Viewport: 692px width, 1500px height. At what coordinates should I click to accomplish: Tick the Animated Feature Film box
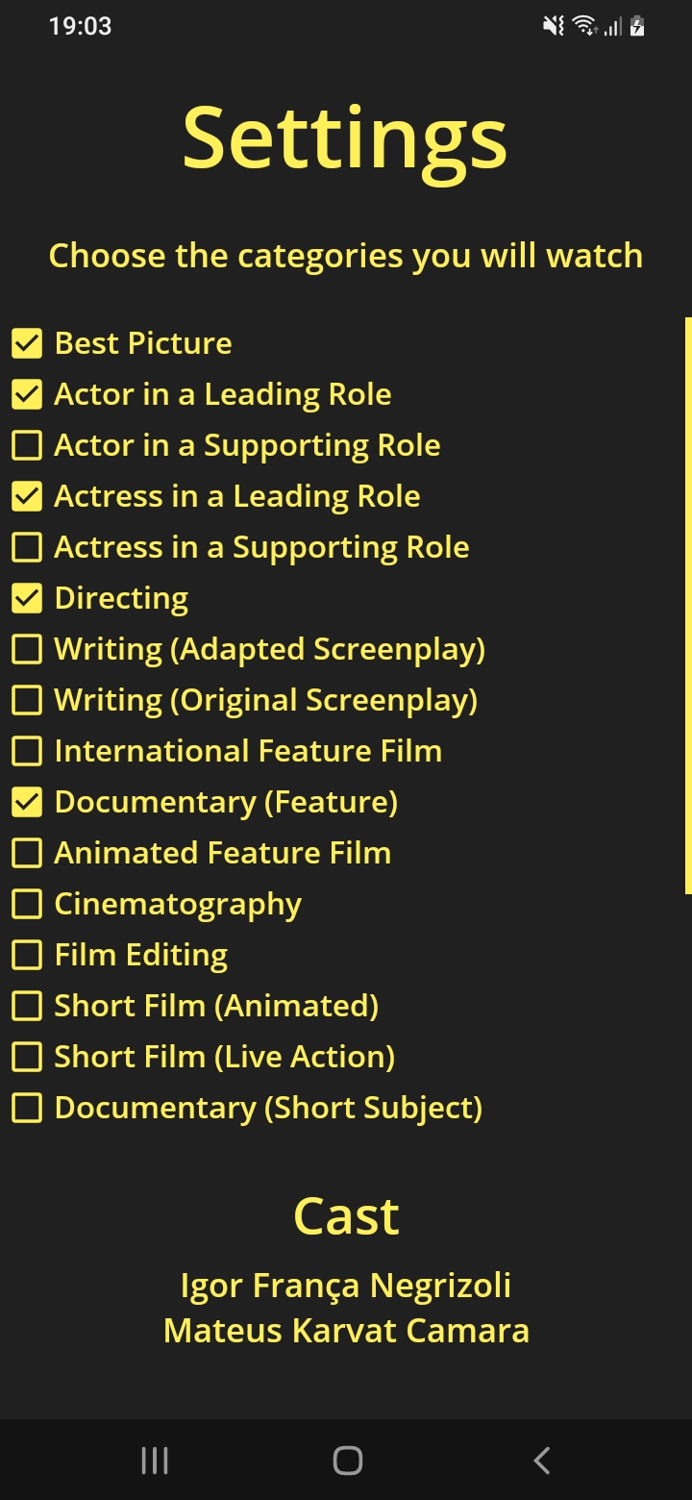[27, 853]
